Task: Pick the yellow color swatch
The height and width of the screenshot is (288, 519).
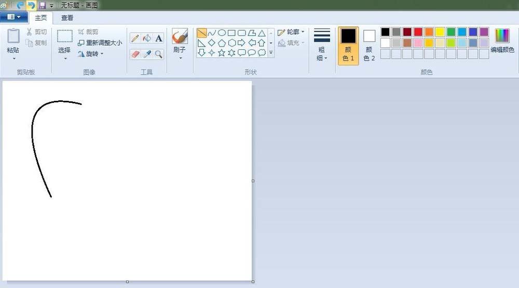Action: click(440, 32)
